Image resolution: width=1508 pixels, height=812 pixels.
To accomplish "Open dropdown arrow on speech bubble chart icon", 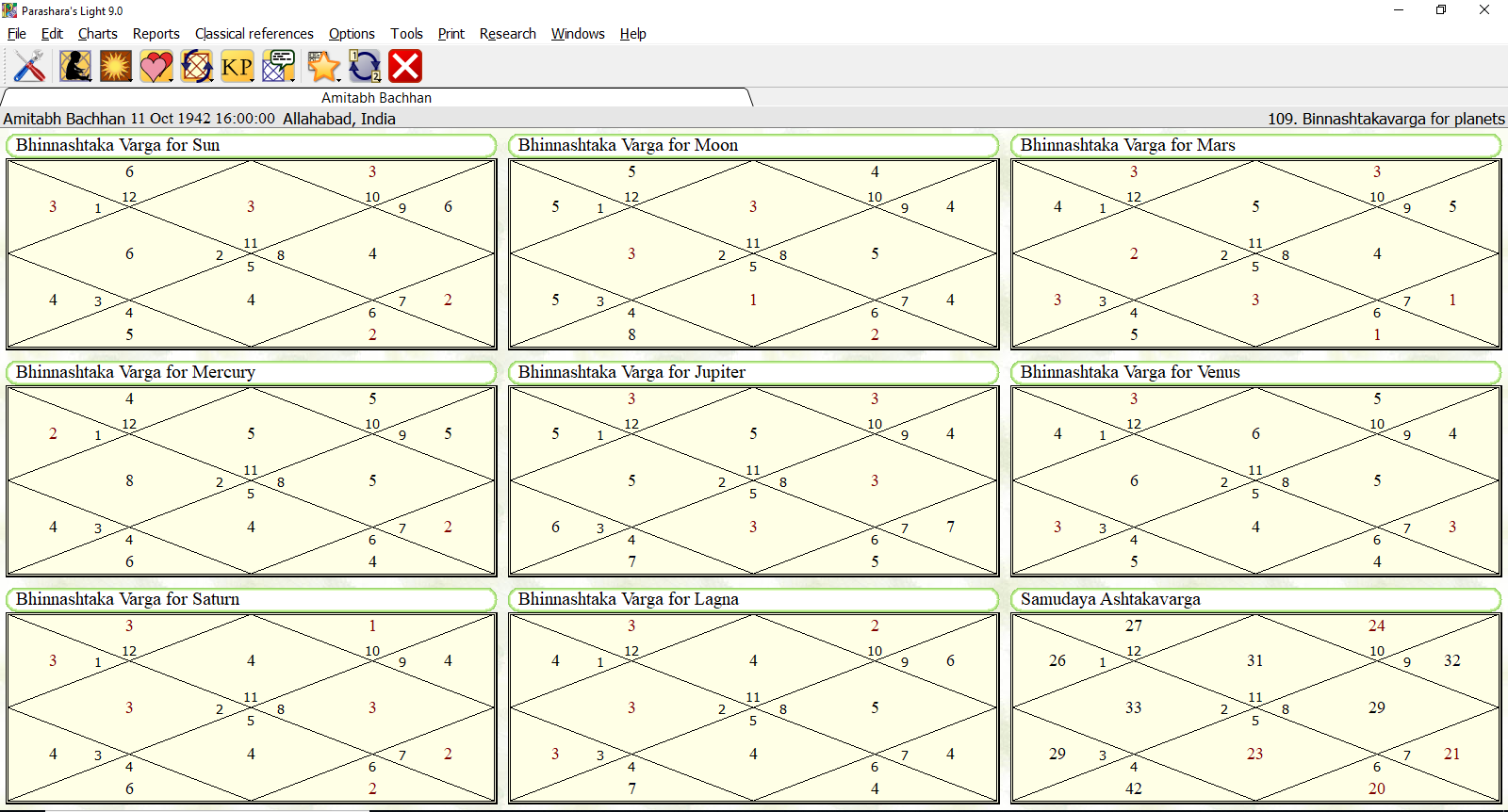I will pos(293,78).
